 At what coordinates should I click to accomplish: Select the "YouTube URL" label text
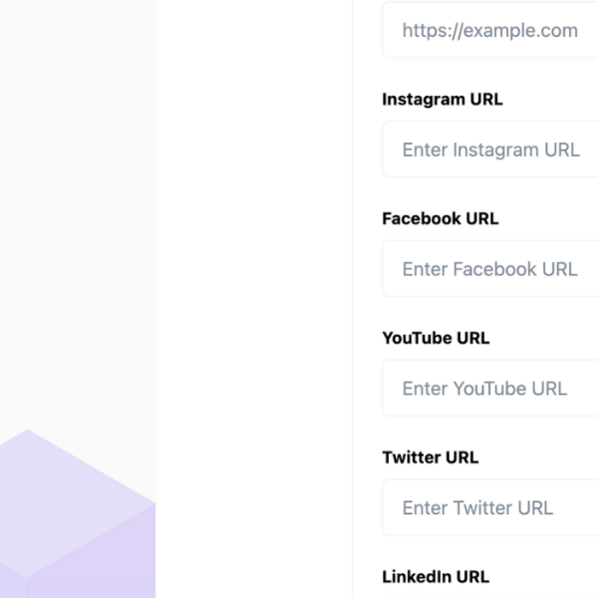point(436,338)
